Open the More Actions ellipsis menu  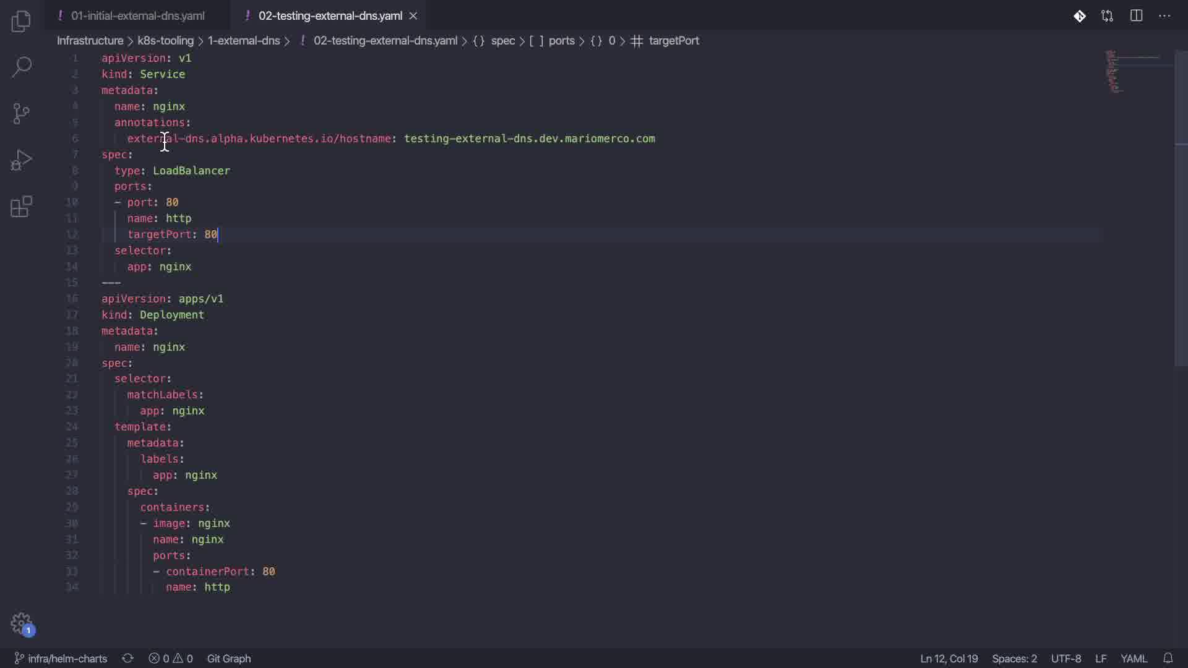[1164, 16]
